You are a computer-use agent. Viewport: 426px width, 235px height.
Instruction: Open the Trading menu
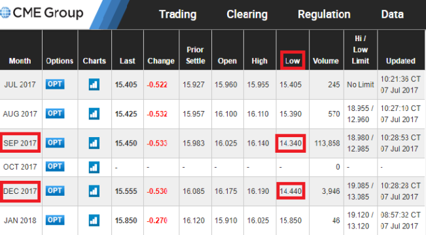point(178,14)
